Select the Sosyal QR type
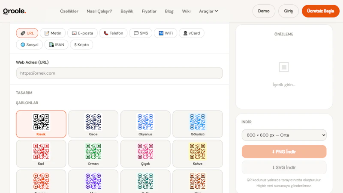This screenshot has height=193, width=343. (x=29, y=45)
